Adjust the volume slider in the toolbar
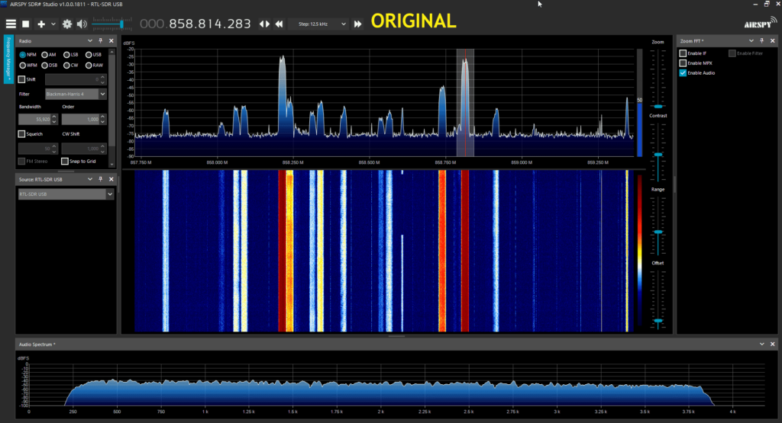 [112, 24]
